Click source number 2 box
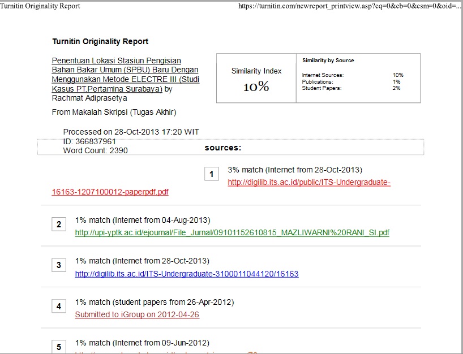 (x=59, y=225)
